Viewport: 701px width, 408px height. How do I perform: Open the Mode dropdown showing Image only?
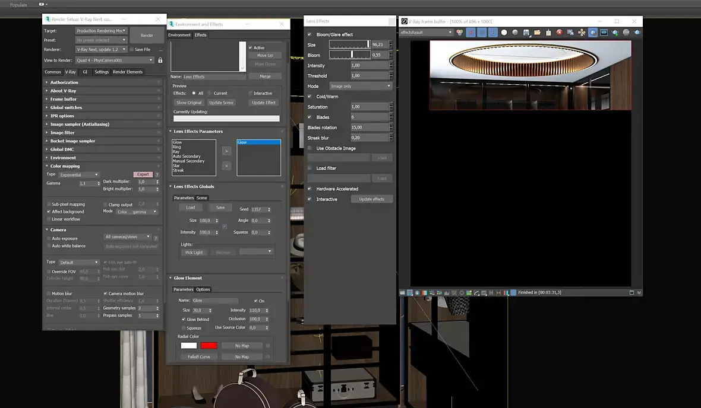coord(361,86)
